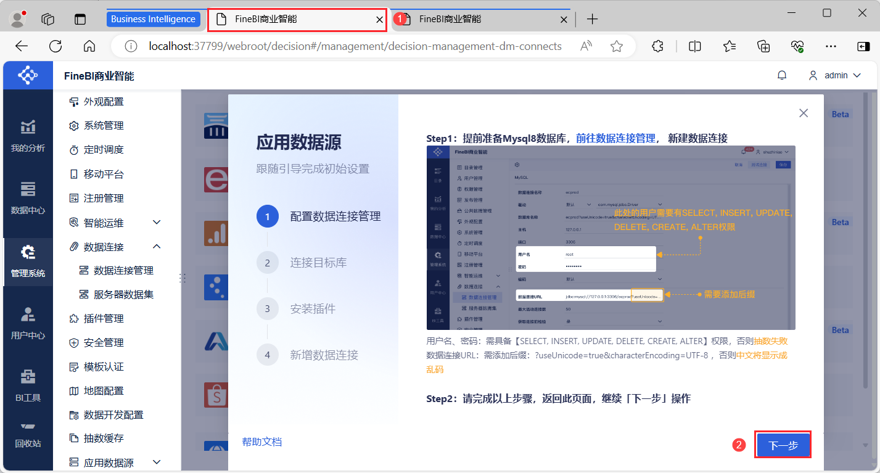This screenshot has width=880, height=473.
Task: Open notifications bell icon
Action: pos(782,75)
